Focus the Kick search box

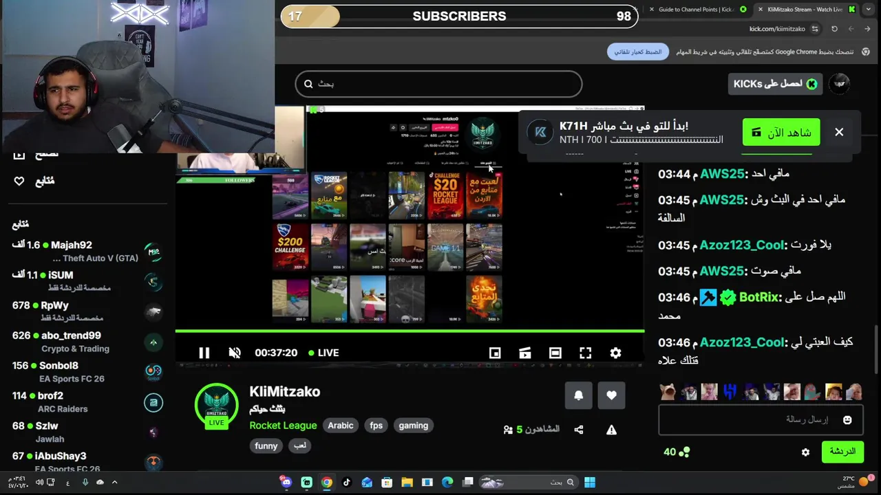point(438,84)
